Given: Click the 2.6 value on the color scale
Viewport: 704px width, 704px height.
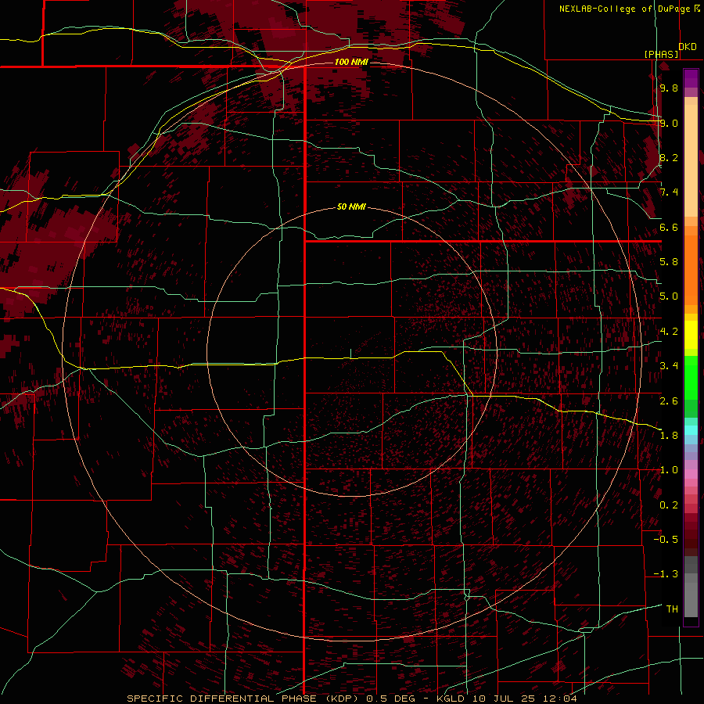Looking at the screenshot, I should [669, 400].
